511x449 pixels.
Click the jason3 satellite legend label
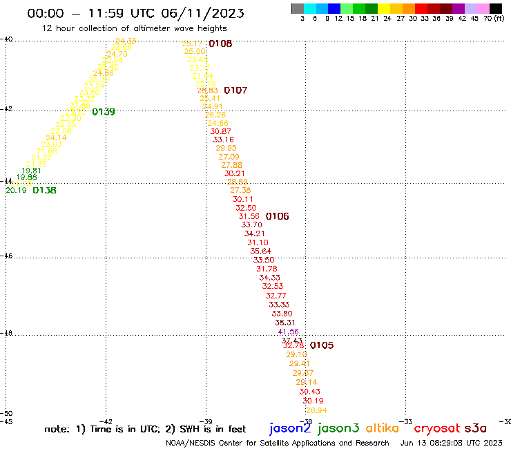click(338, 429)
